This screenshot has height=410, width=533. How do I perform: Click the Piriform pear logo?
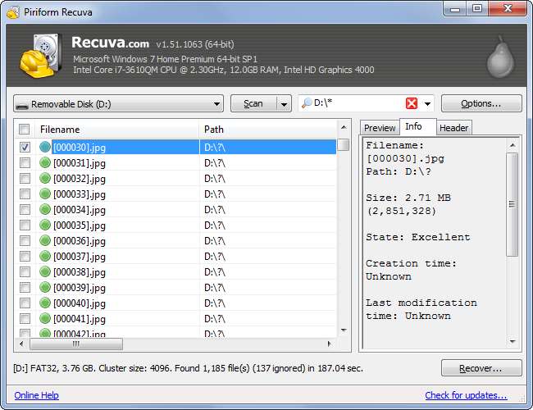point(500,57)
